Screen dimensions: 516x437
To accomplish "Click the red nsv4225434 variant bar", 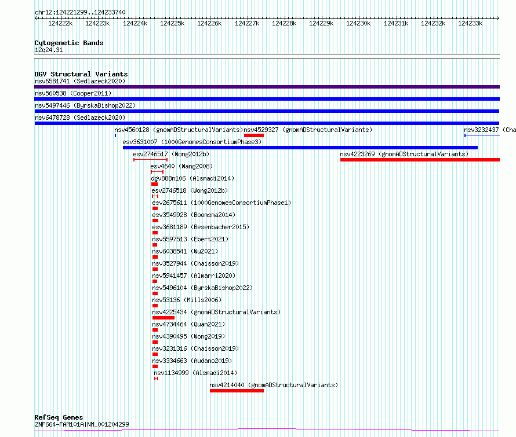I will click(x=163, y=318).
